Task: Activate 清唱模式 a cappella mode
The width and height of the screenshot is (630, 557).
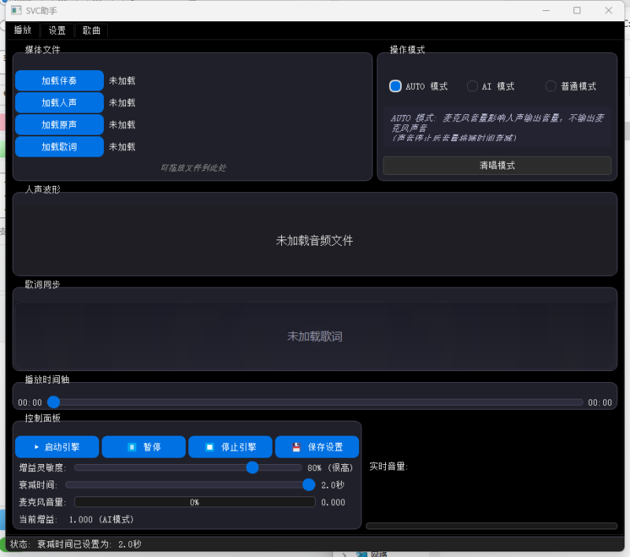Action: click(497, 165)
